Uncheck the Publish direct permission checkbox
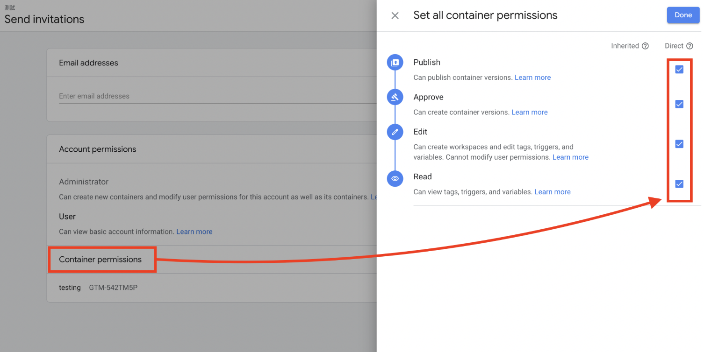Screen dimensions: 704x352 (x=679, y=70)
